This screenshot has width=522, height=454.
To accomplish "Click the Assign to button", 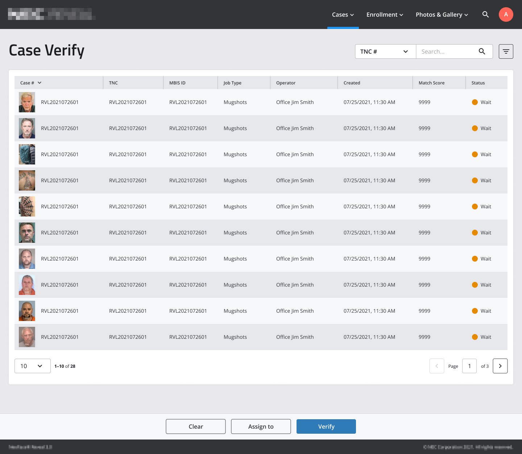I will pos(261,426).
